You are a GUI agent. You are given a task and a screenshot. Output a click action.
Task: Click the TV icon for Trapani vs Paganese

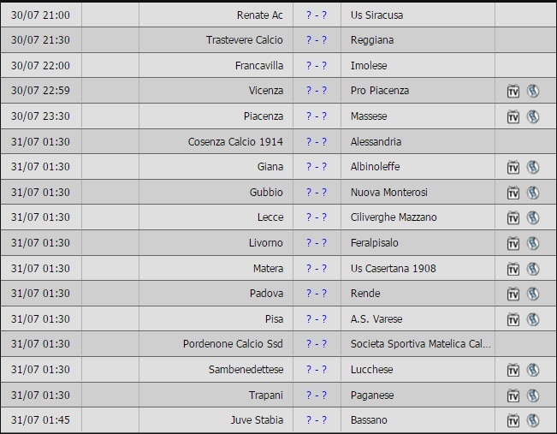point(513,395)
